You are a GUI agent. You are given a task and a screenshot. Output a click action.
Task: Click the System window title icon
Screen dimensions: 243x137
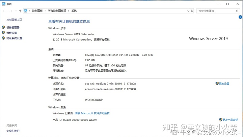click(4, 4)
